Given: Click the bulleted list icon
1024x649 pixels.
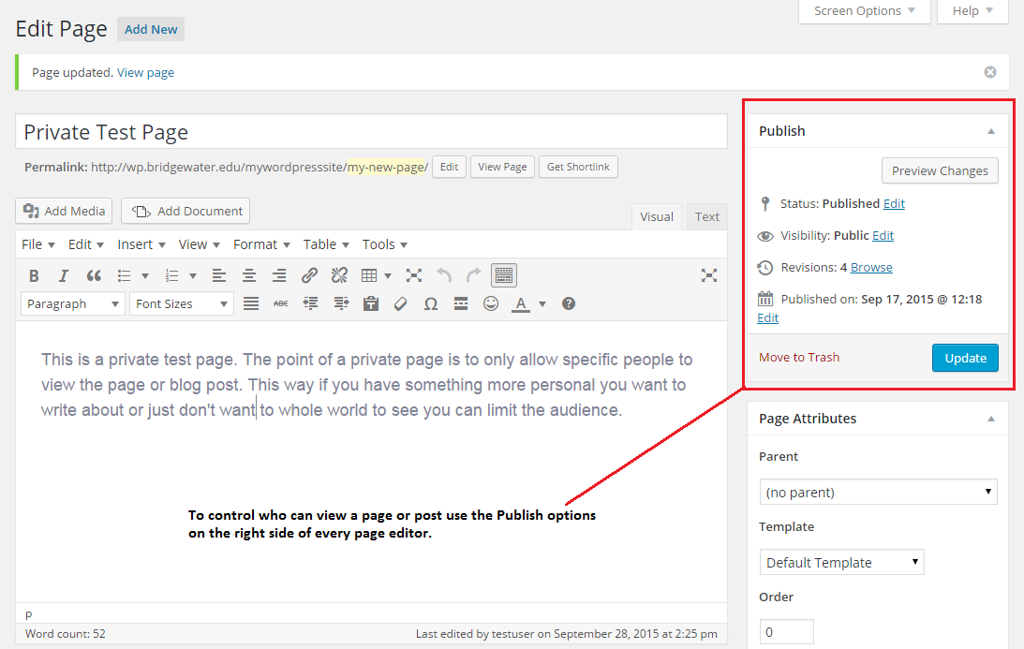Looking at the screenshot, I should (x=124, y=275).
